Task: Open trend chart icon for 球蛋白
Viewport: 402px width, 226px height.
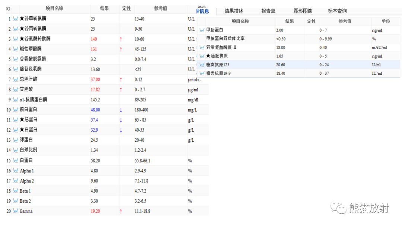Action: (x=16, y=140)
